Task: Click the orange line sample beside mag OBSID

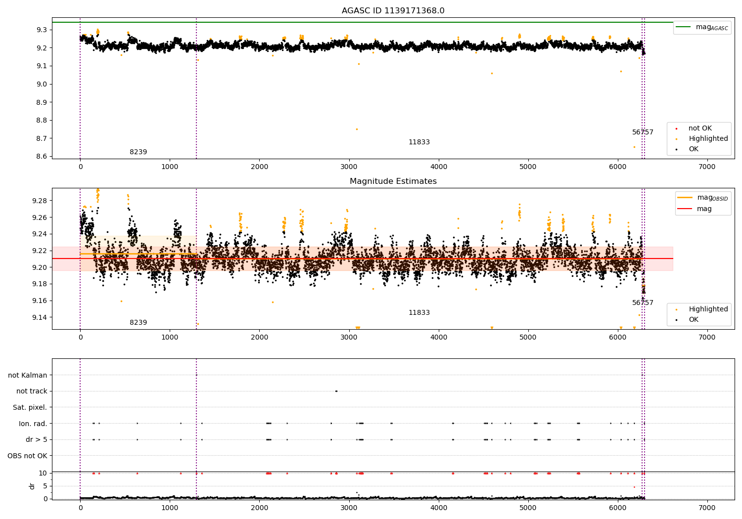Action: (685, 197)
